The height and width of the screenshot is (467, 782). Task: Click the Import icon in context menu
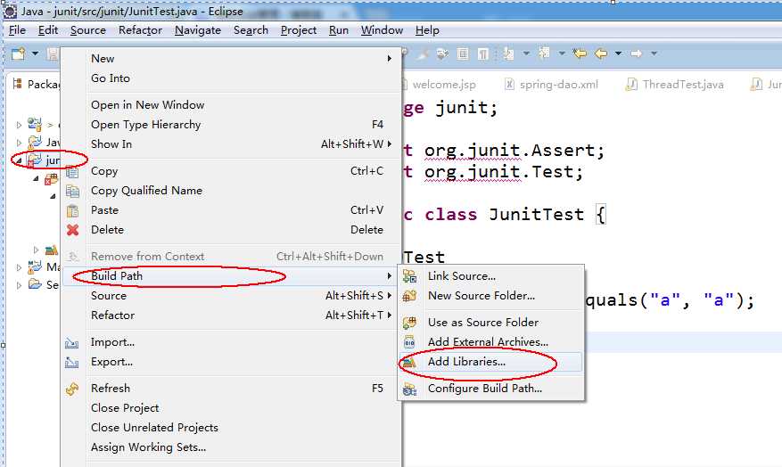click(x=72, y=343)
